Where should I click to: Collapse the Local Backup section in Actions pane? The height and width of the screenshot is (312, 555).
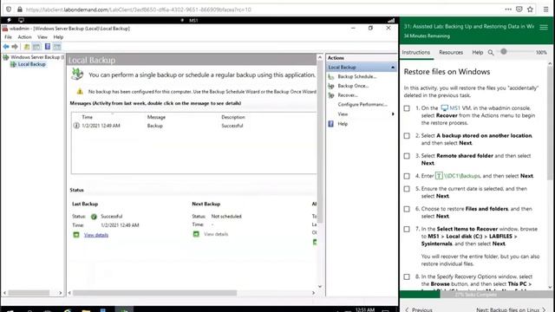[x=393, y=68]
